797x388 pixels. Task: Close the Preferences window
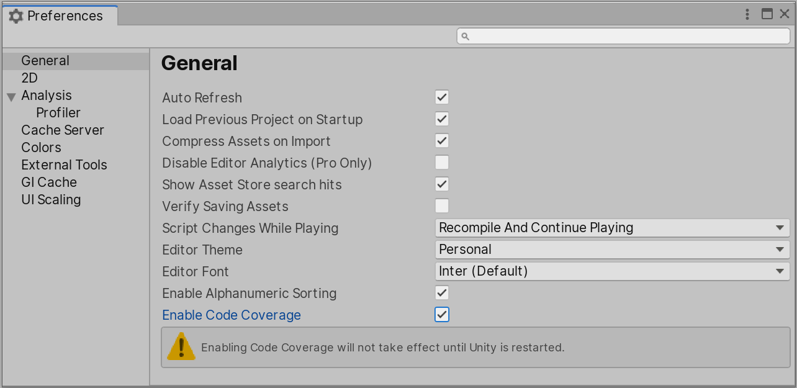tap(785, 14)
